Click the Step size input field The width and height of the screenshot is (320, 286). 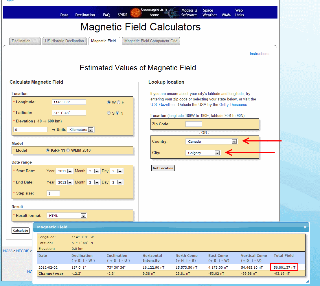click(53, 193)
